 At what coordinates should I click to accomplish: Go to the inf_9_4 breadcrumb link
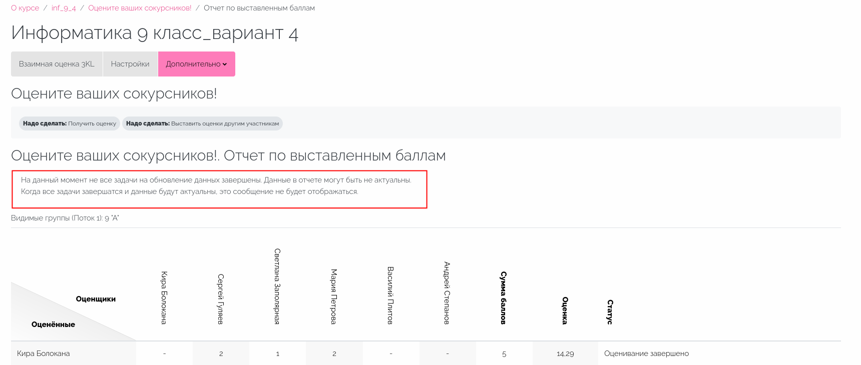pyautogui.click(x=64, y=8)
